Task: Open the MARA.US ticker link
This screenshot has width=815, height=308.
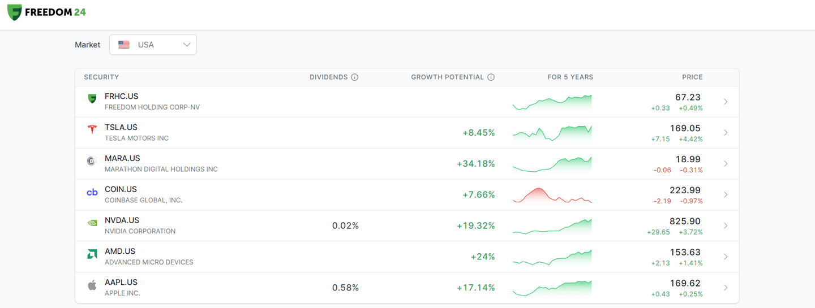Action: [x=122, y=158]
